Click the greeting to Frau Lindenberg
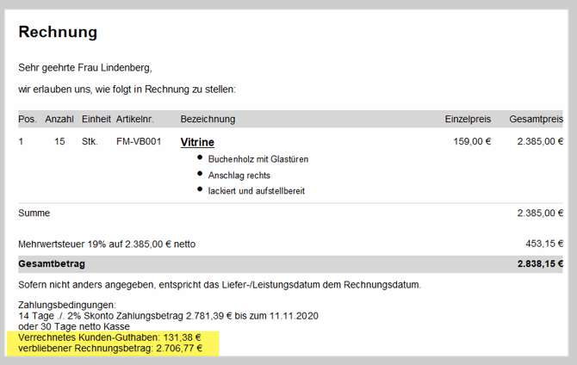577x365 pixels. point(84,67)
